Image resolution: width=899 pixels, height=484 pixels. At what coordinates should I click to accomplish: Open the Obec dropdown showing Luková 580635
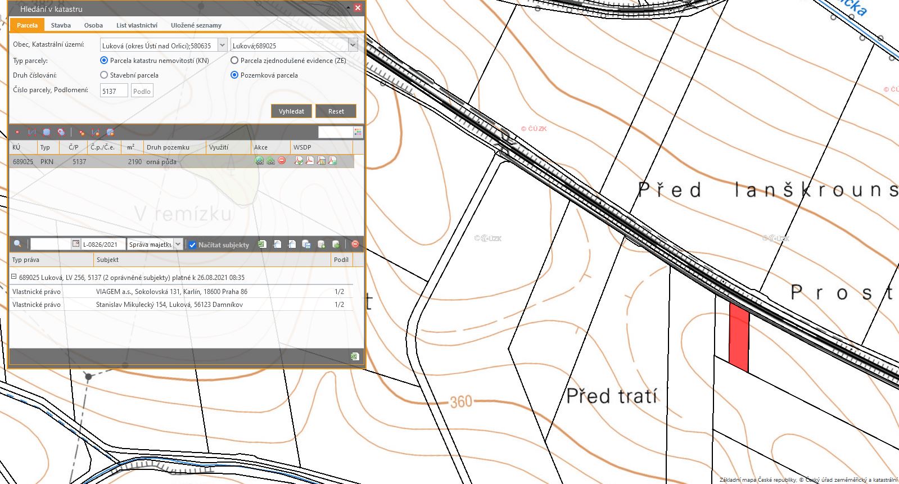(222, 46)
